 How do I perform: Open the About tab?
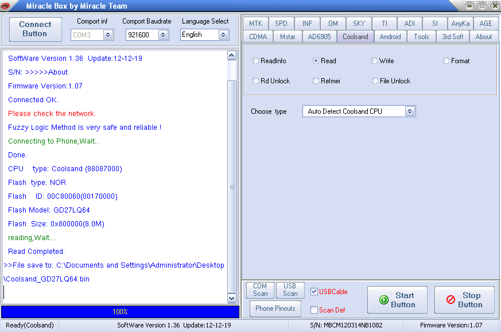(484, 36)
